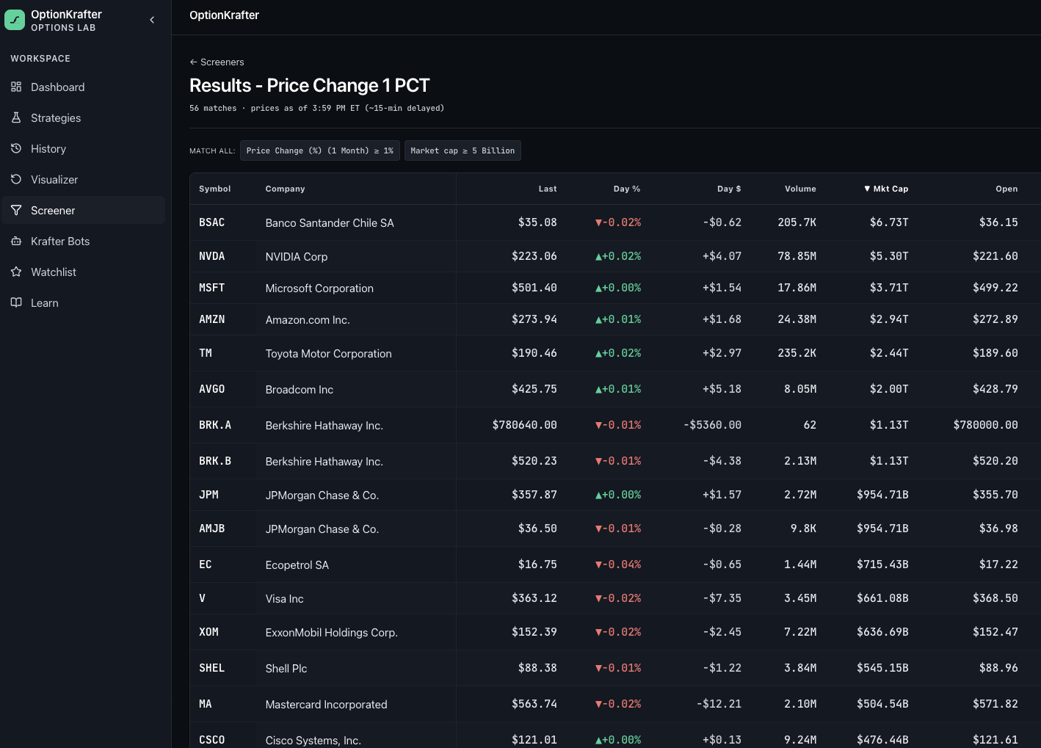Click the -$12.21 day change value
The width and height of the screenshot is (1041, 748).
click(x=719, y=704)
